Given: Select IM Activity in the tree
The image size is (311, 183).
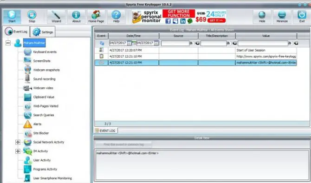Looking at the screenshot, I should click(x=40, y=151).
